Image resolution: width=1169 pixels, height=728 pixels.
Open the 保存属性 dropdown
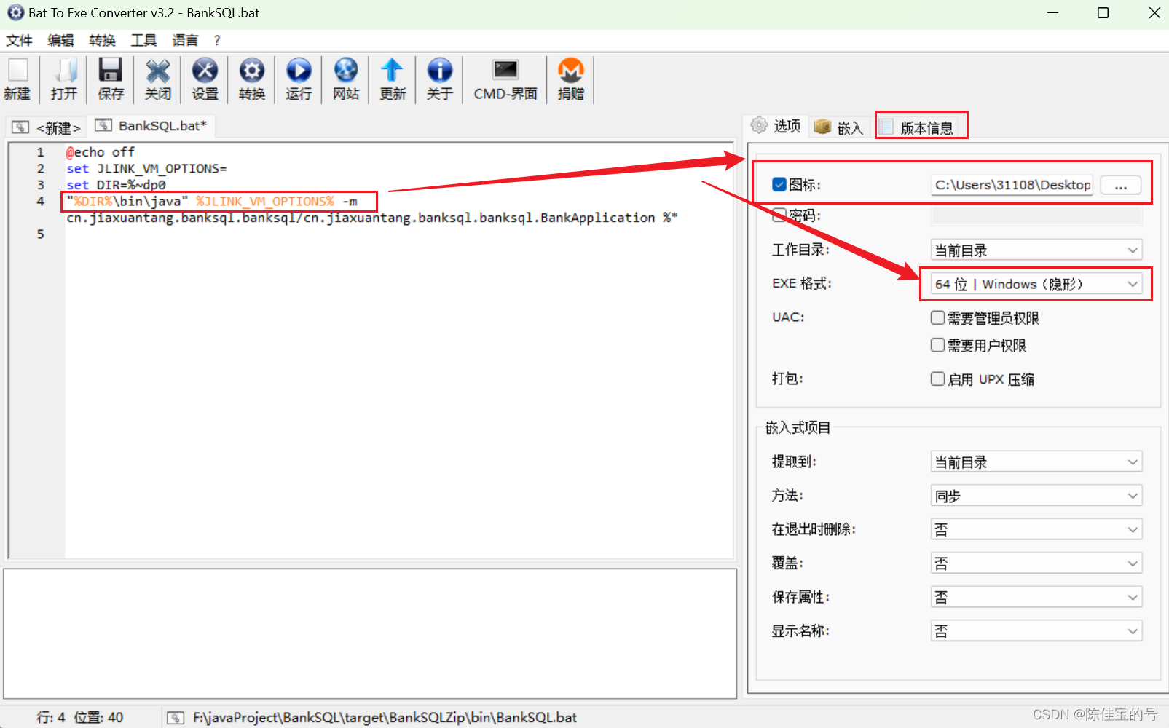pos(1036,597)
